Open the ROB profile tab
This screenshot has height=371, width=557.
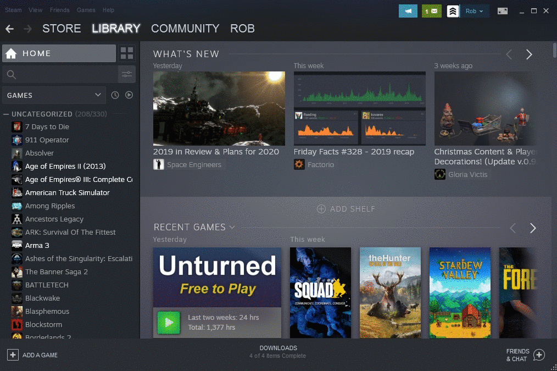tap(242, 29)
